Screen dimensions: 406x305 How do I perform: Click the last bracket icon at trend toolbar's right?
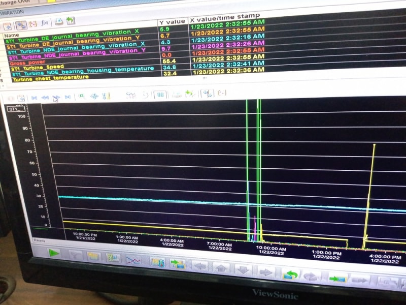click(x=222, y=93)
